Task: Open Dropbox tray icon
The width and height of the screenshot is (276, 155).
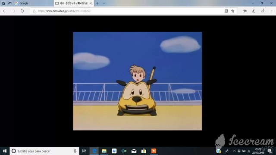Action: click(x=239, y=151)
